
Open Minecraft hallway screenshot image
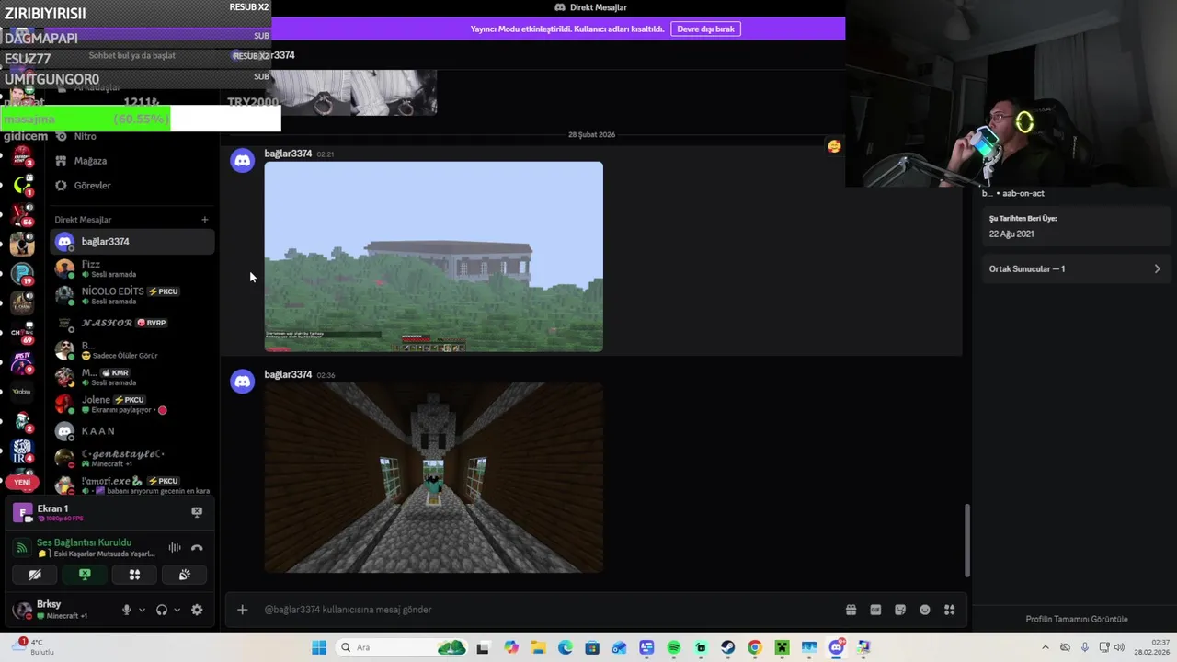click(x=434, y=477)
